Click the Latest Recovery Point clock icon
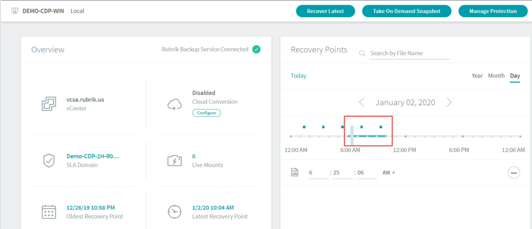The image size is (532, 229). [x=175, y=212]
